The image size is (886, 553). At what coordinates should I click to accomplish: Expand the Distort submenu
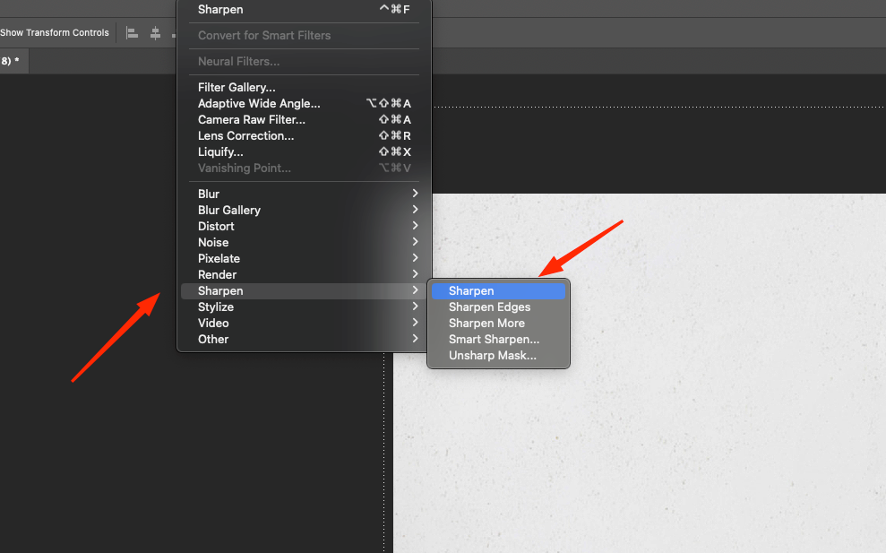coord(304,226)
